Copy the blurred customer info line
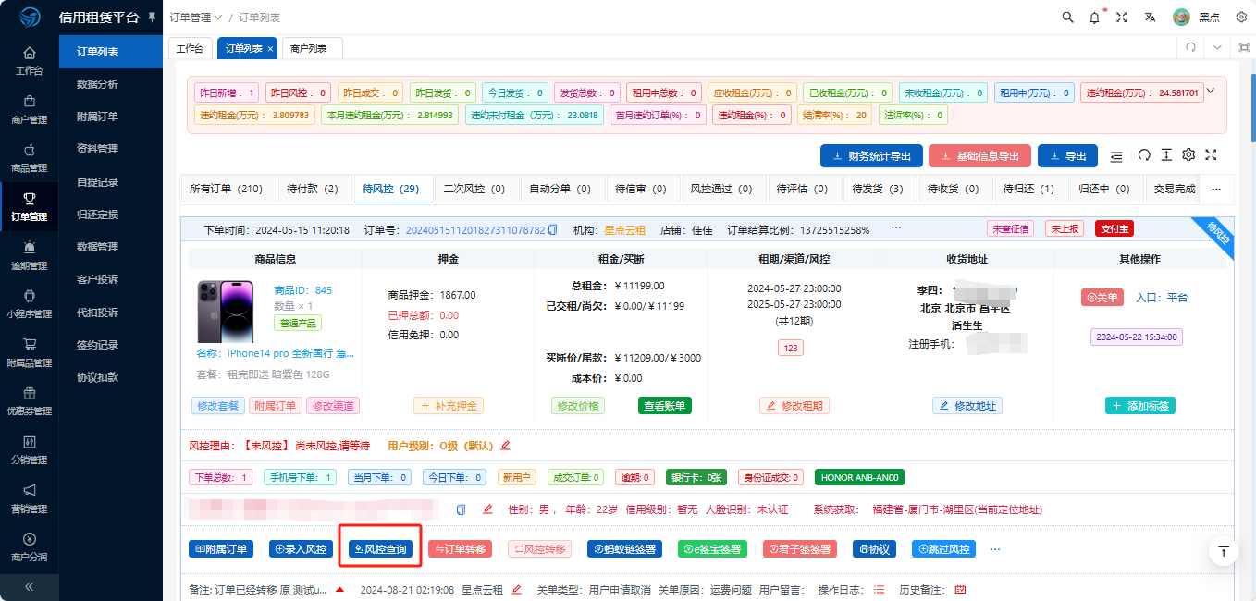This screenshot has height=601, width=1256. tap(462, 509)
